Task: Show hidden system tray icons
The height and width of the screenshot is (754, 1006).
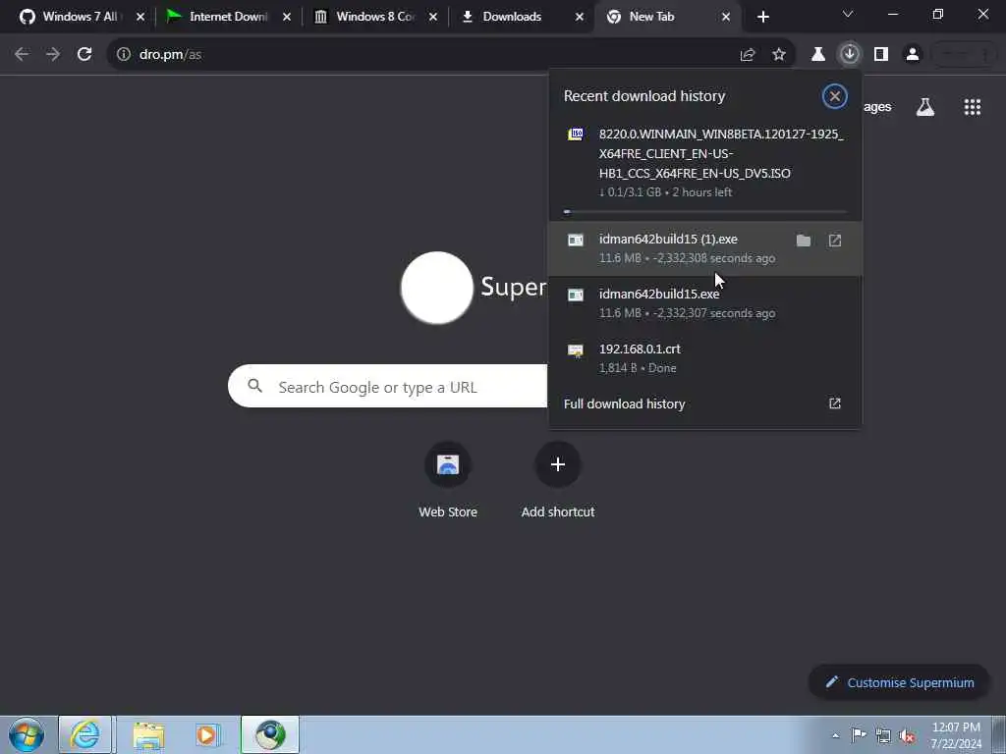Action: tap(835, 736)
